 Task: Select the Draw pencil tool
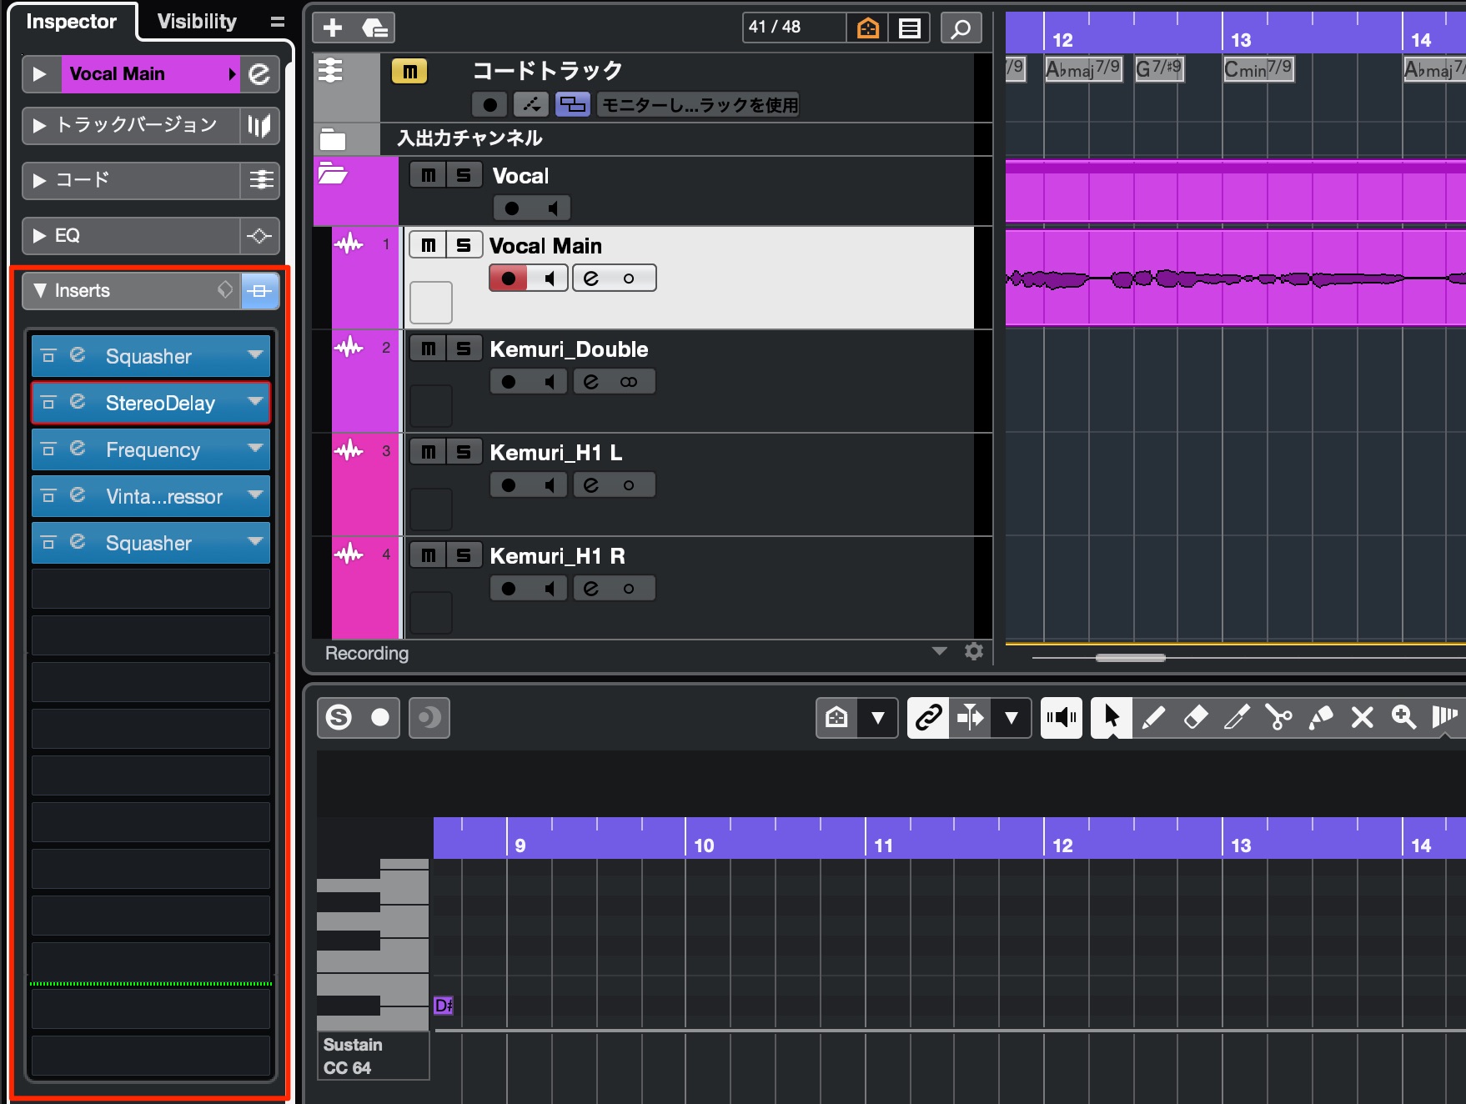1153,718
